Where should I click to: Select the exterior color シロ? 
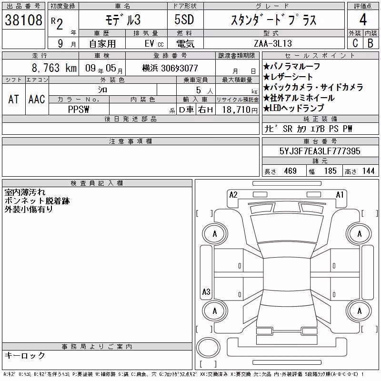coord(102,90)
